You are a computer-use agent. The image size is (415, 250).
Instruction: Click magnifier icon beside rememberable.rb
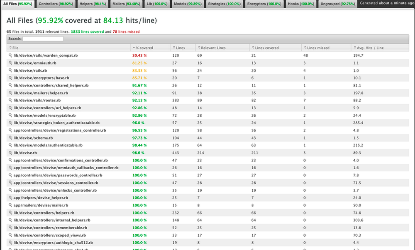click(10, 228)
